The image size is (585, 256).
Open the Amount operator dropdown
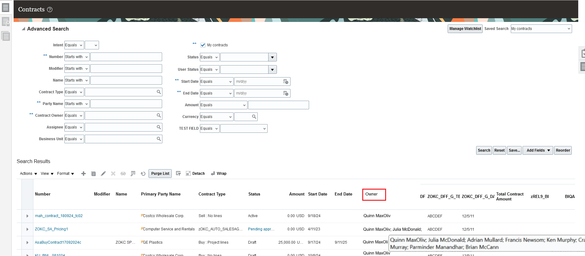[223, 105]
